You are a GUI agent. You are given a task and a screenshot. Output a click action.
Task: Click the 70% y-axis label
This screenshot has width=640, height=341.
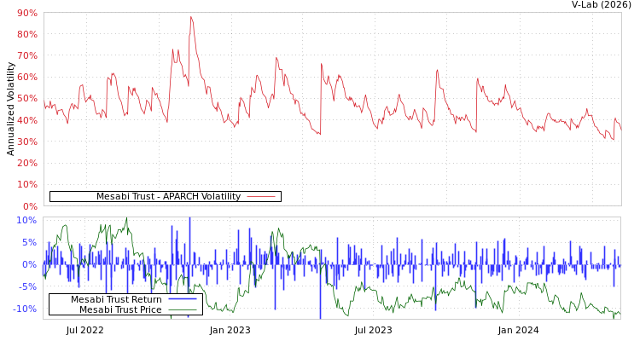tap(26, 56)
